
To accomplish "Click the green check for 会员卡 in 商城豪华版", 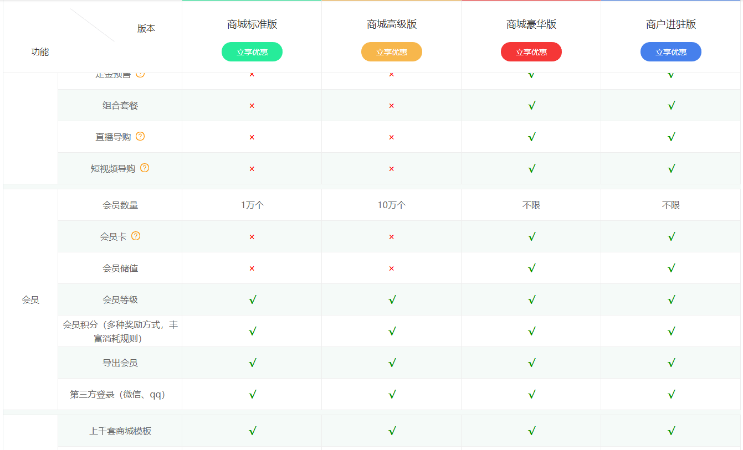I will 532,237.
